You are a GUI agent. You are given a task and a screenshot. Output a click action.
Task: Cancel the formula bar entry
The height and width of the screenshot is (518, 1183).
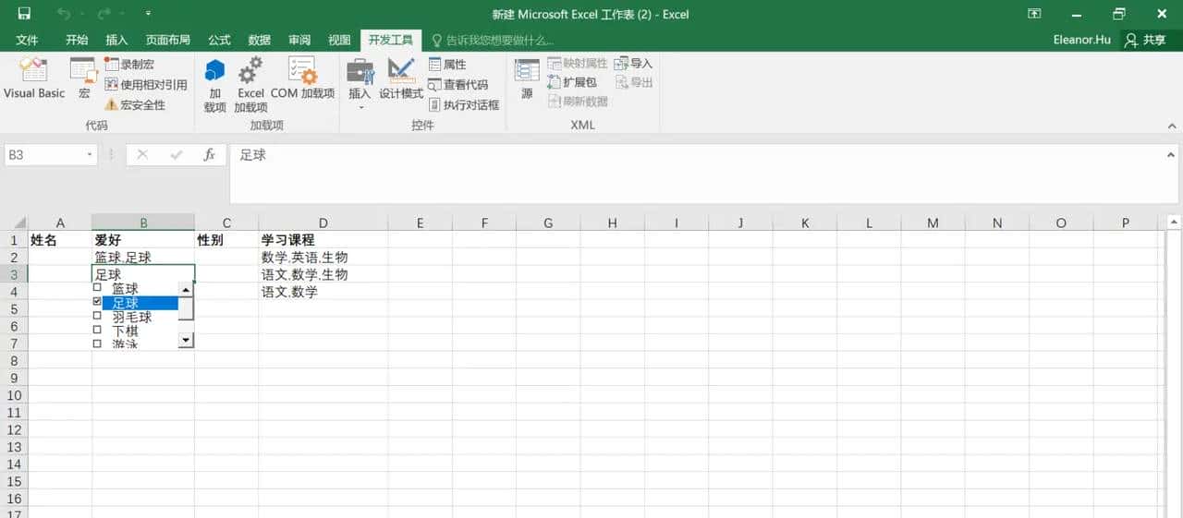click(142, 155)
